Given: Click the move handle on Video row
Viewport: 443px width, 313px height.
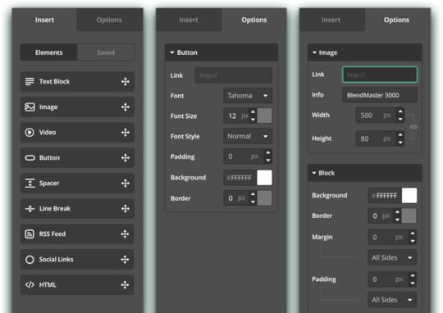Looking at the screenshot, I should click(x=126, y=133).
